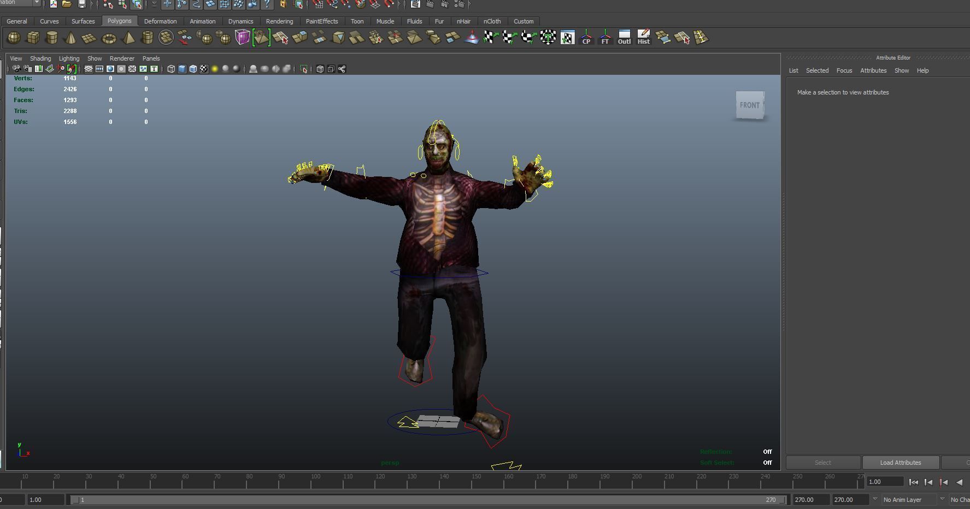Switch to the Deformation shelf tab
The width and height of the screenshot is (970, 509).
pyautogui.click(x=160, y=21)
